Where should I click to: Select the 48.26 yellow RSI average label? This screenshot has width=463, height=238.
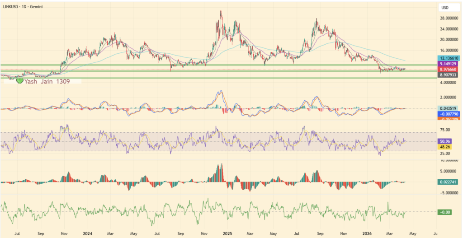coord(444,147)
